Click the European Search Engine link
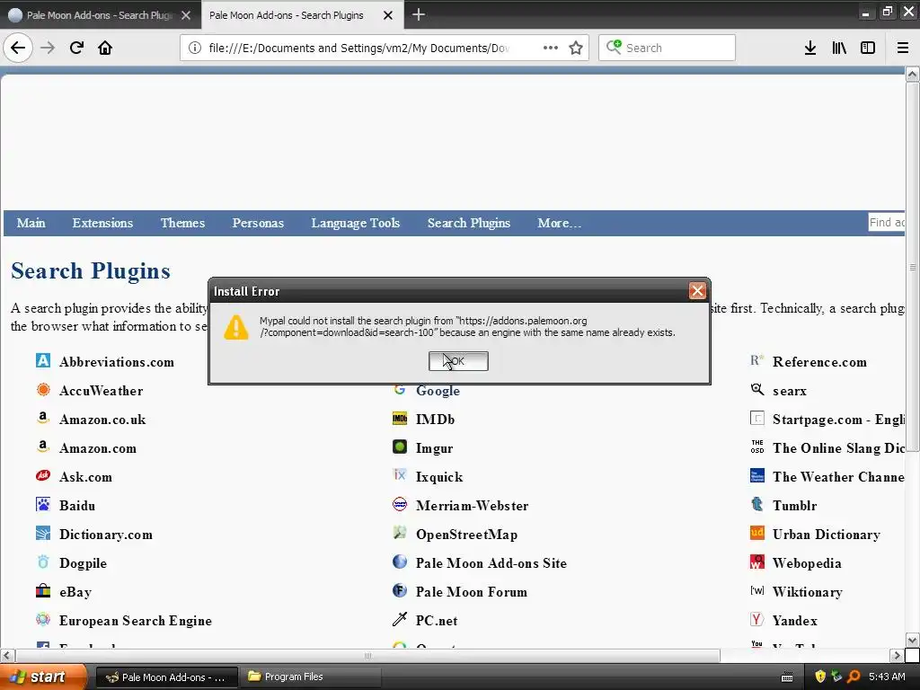 pyautogui.click(x=136, y=621)
